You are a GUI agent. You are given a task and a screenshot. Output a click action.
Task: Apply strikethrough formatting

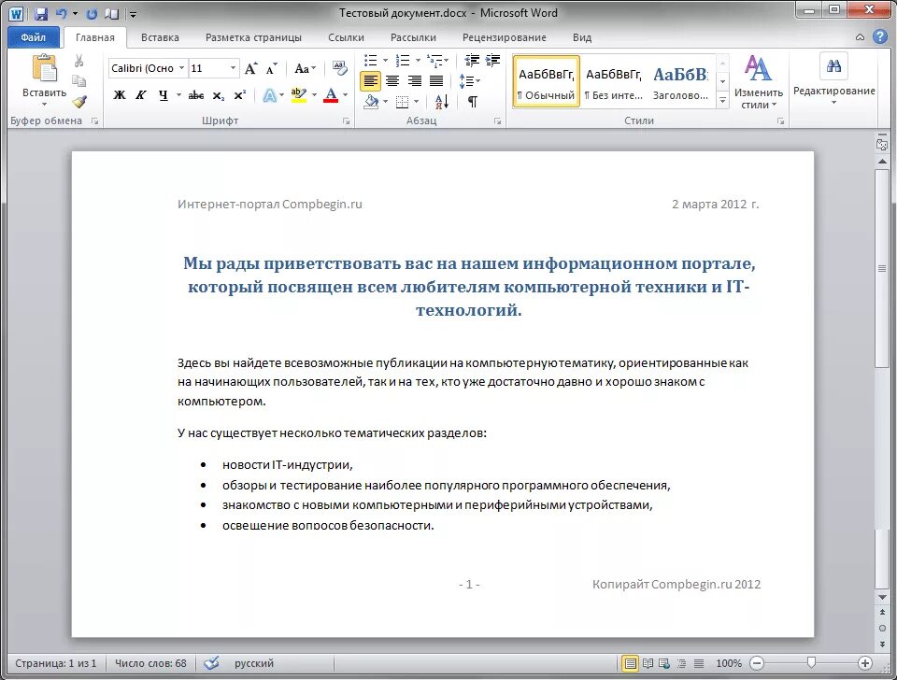point(196,95)
